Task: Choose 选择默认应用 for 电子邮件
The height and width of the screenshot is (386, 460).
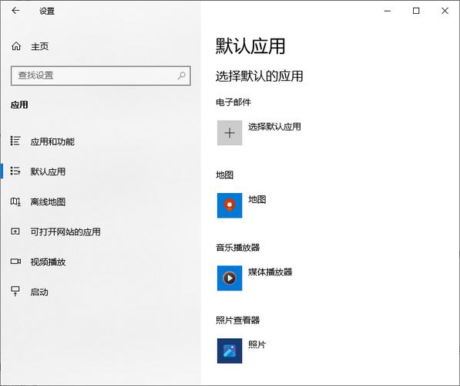Action: (x=274, y=127)
